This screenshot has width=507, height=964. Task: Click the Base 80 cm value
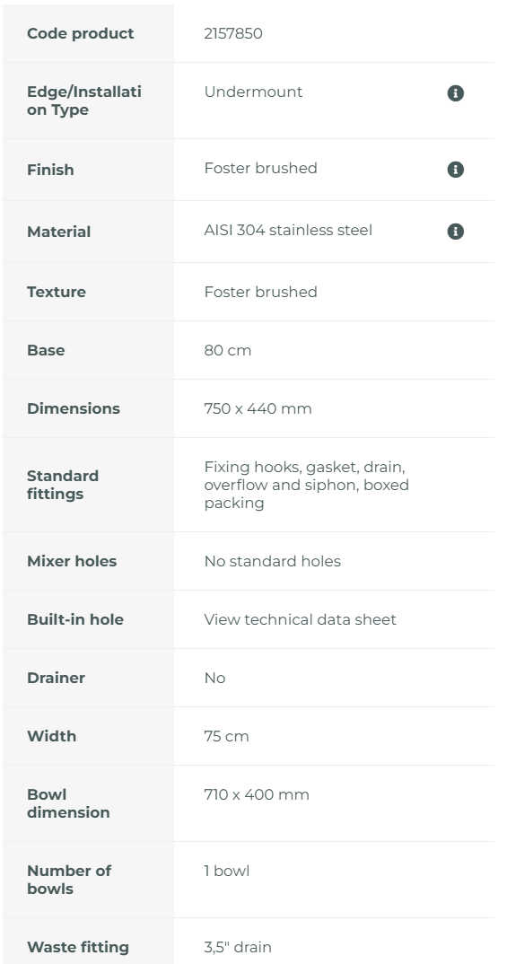click(227, 350)
